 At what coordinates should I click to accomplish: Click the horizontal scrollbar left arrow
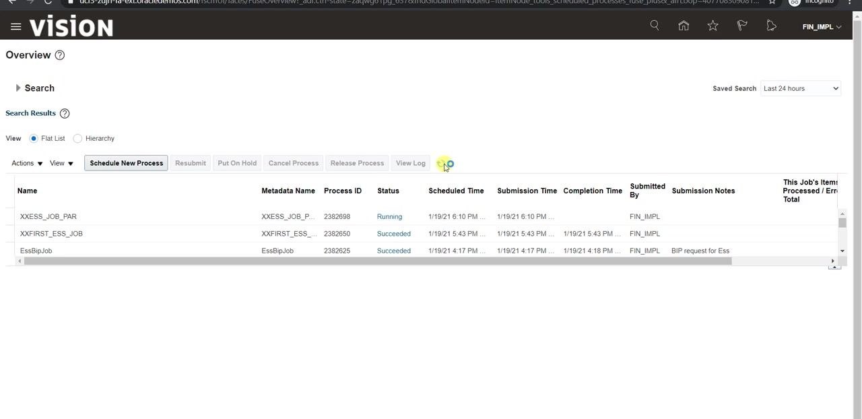(x=19, y=261)
